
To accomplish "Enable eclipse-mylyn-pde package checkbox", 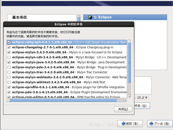I will click(9, 67).
